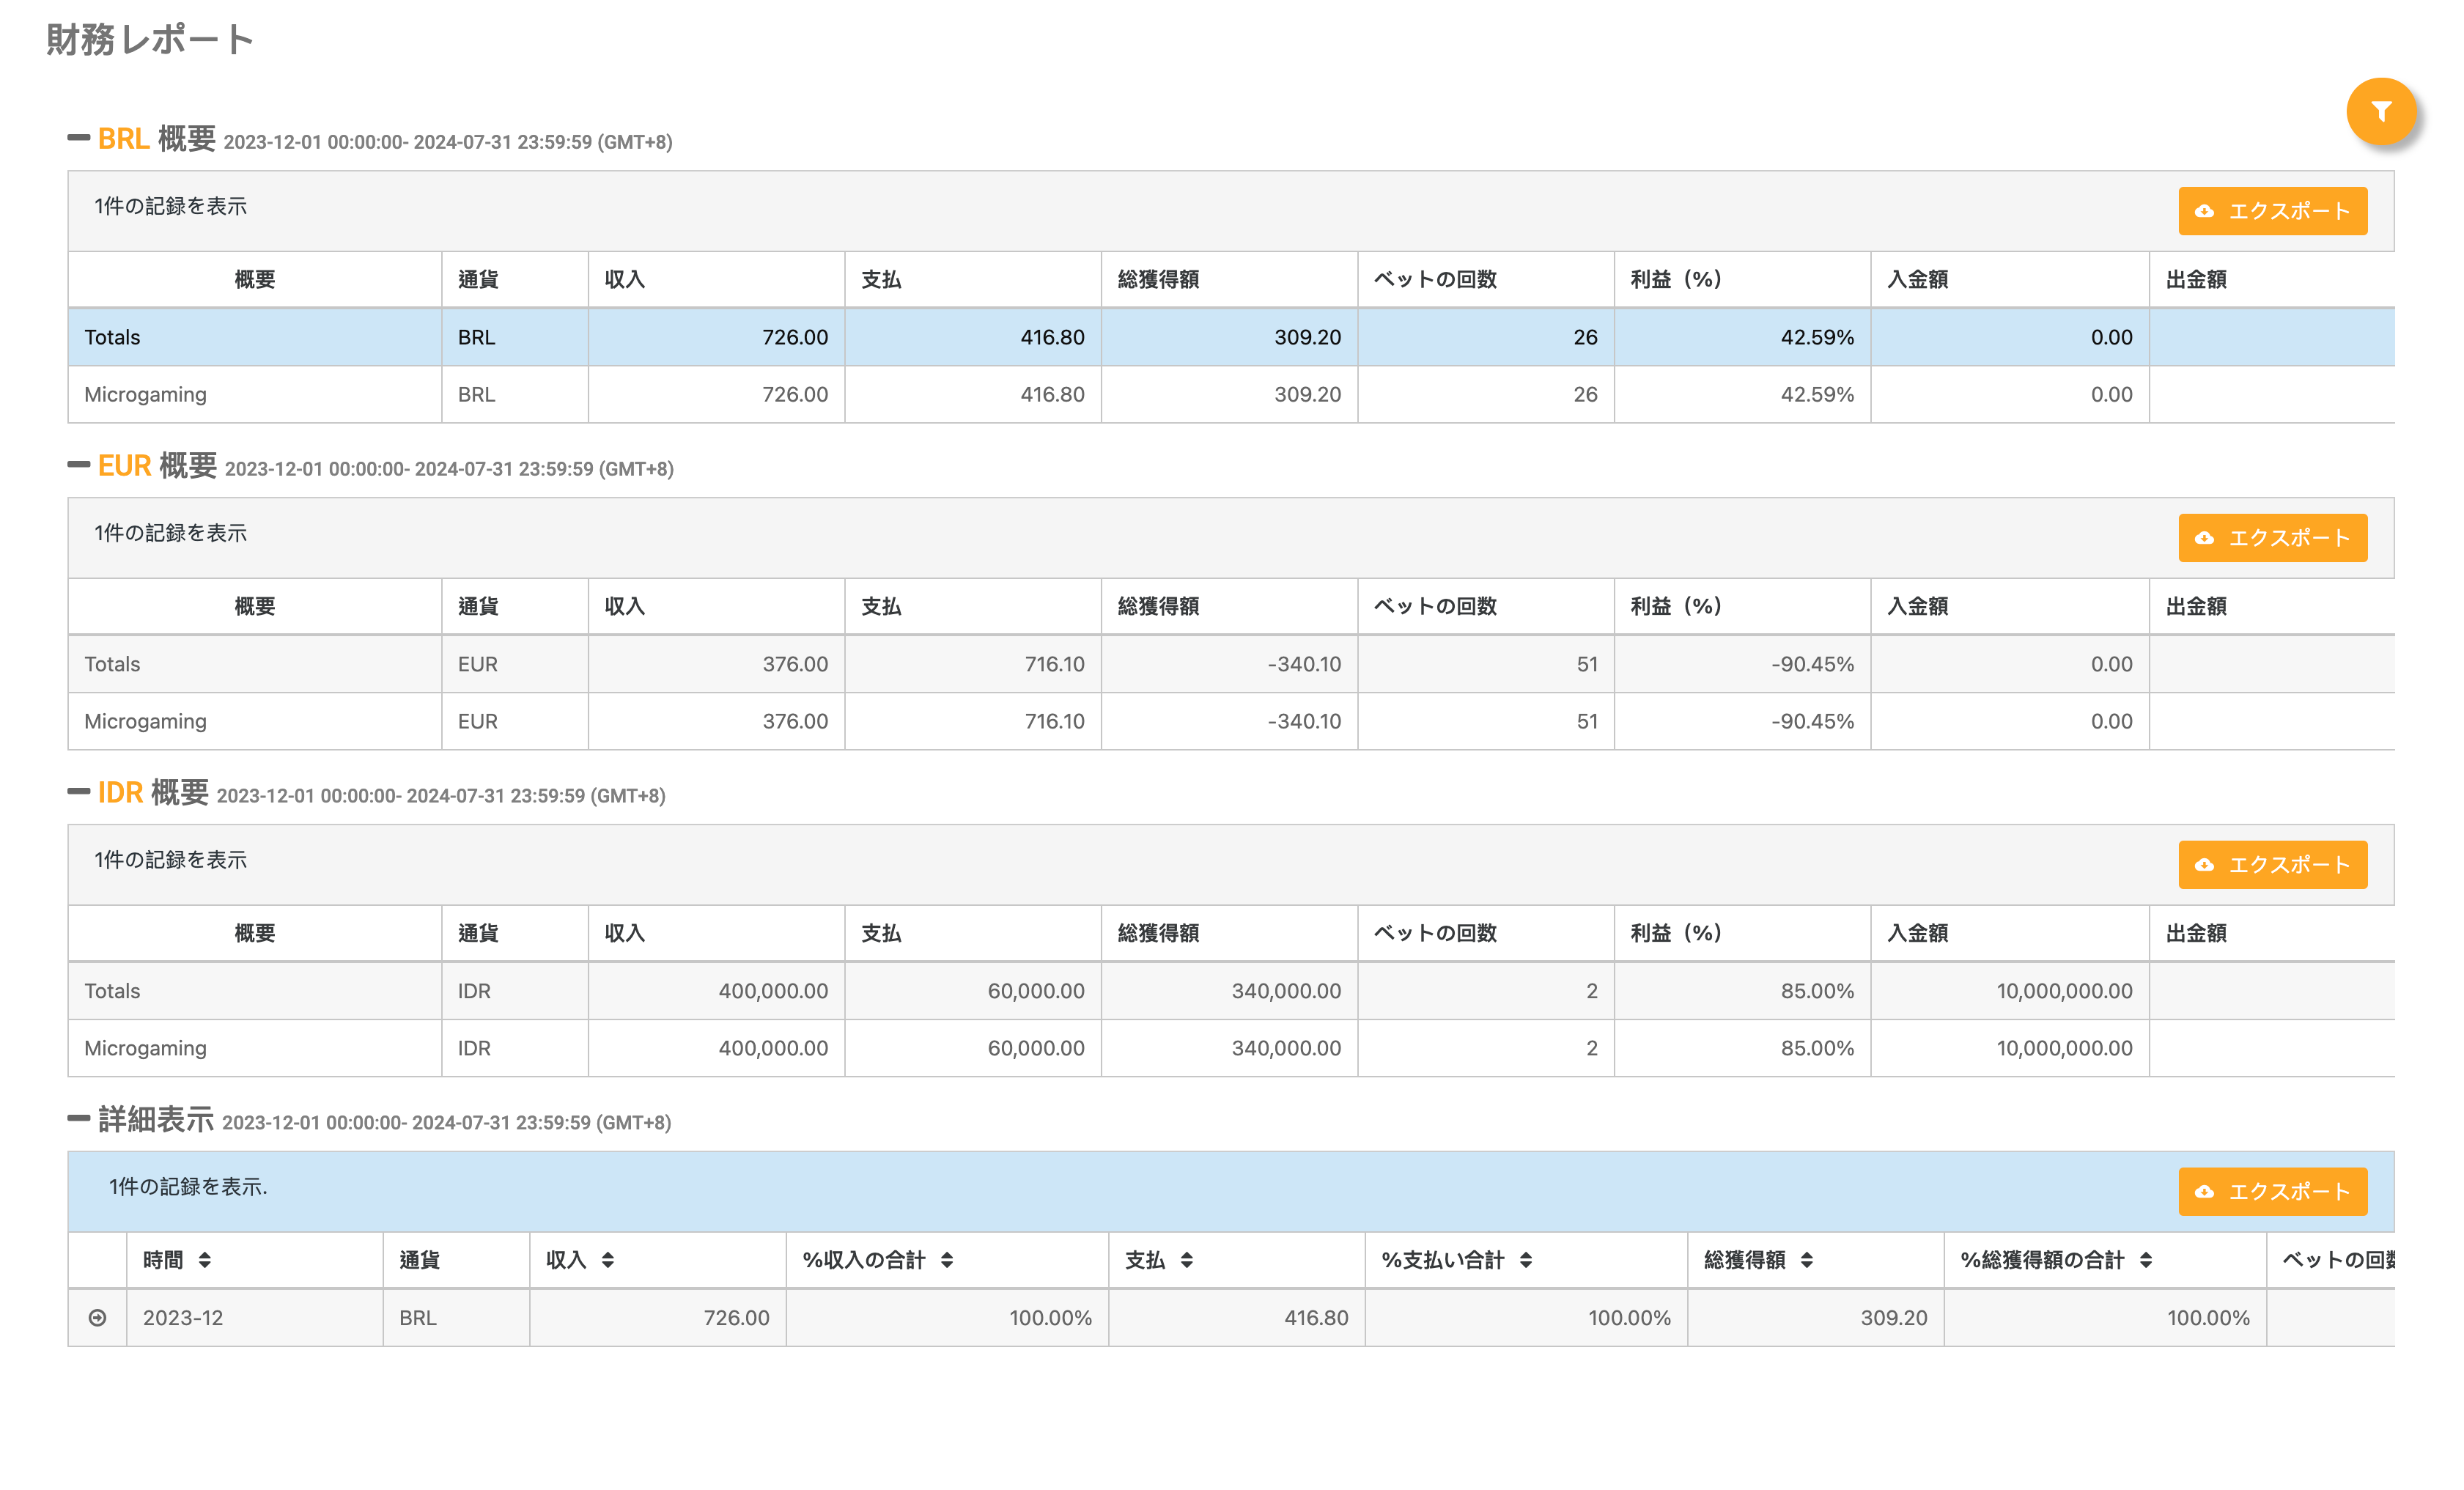Sort detail table by 収入 column
Screen dimensions: 2464x1490
[x=607, y=1260]
